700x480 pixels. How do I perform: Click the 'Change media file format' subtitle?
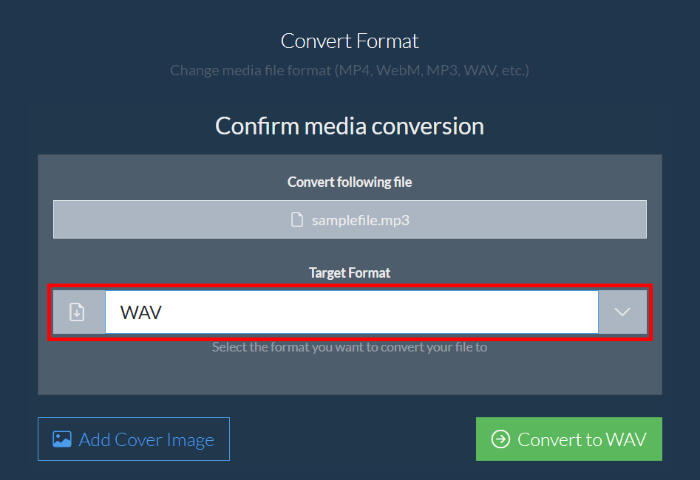[x=350, y=70]
